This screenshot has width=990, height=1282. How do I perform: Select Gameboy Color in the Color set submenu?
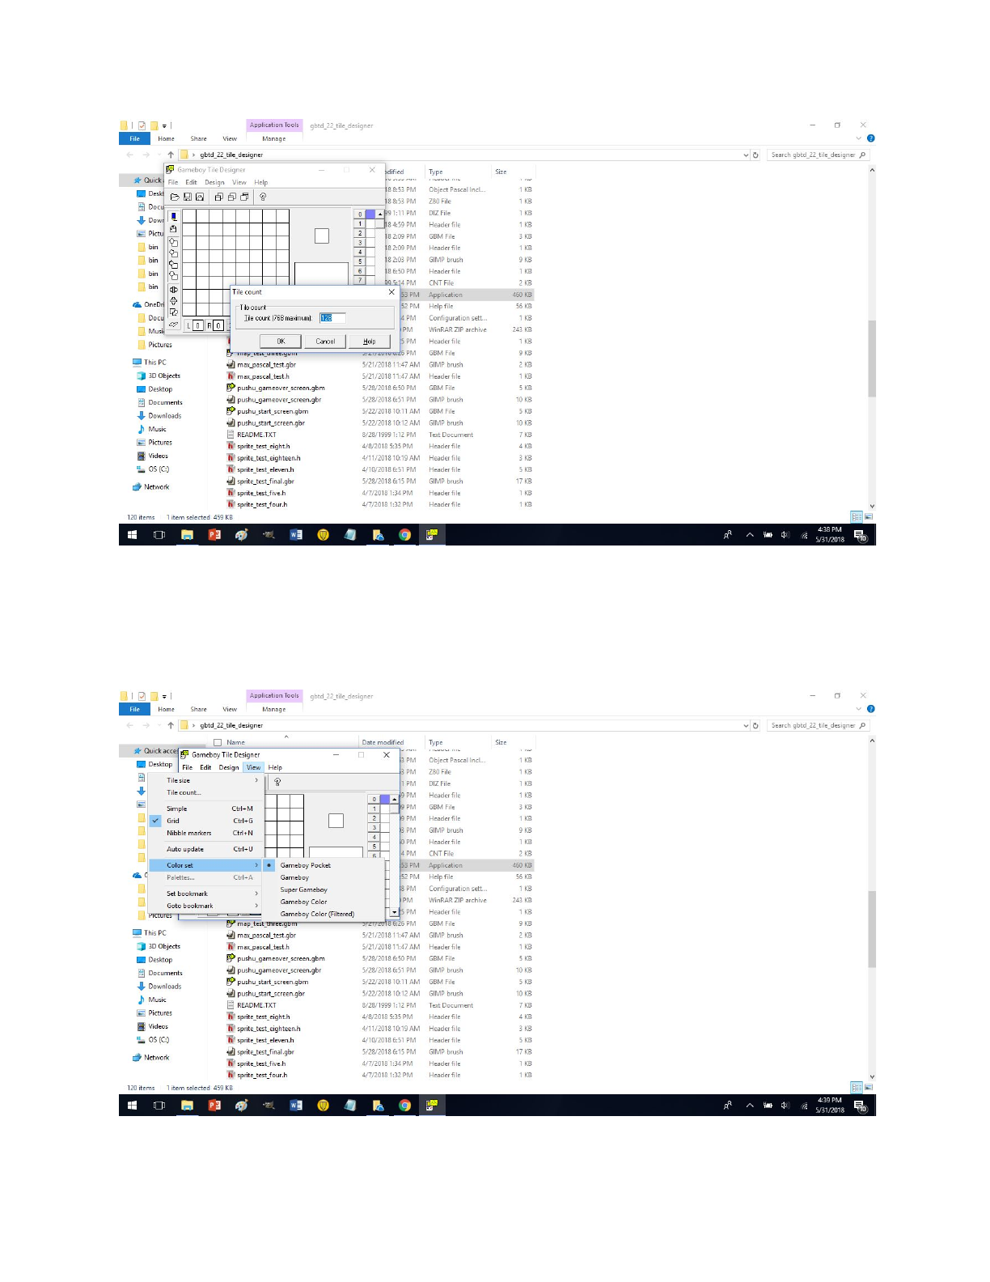pyautogui.click(x=323, y=902)
